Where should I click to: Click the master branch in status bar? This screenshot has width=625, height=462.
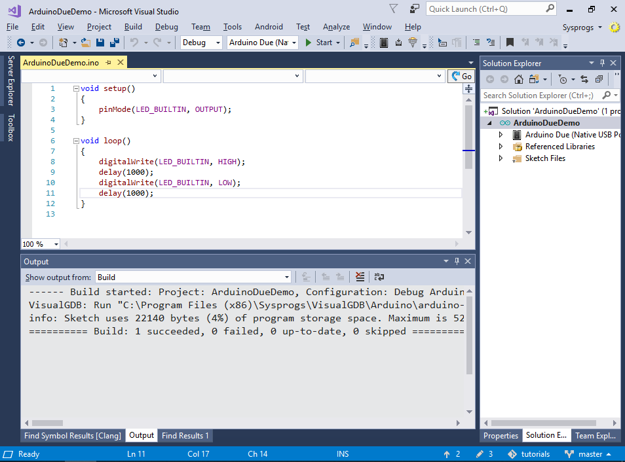[x=588, y=454]
